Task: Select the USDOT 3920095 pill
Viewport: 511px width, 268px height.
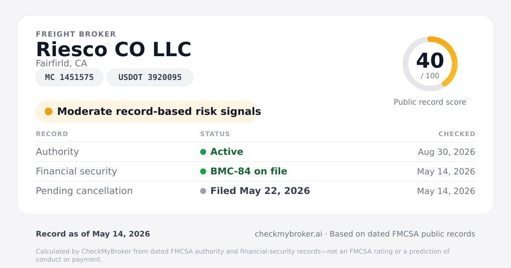Action: coord(150,77)
